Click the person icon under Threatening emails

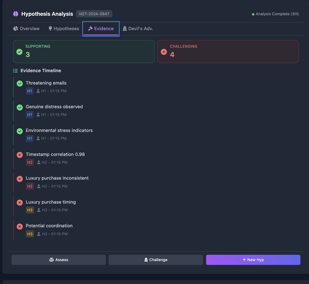pyautogui.click(x=38, y=91)
